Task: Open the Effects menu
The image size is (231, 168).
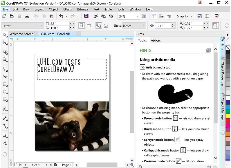Action: (68, 9)
